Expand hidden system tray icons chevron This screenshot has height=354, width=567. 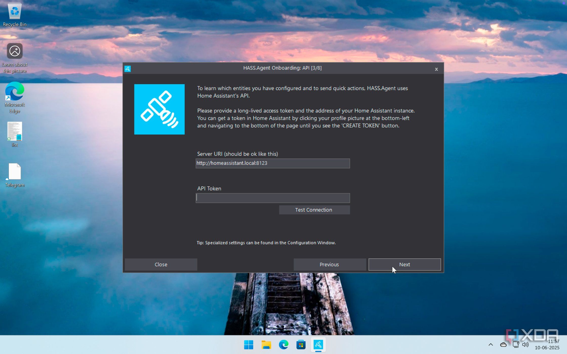point(491,344)
